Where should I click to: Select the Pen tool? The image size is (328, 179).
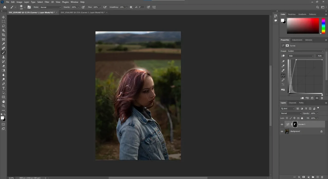click(x=4, y=84)
